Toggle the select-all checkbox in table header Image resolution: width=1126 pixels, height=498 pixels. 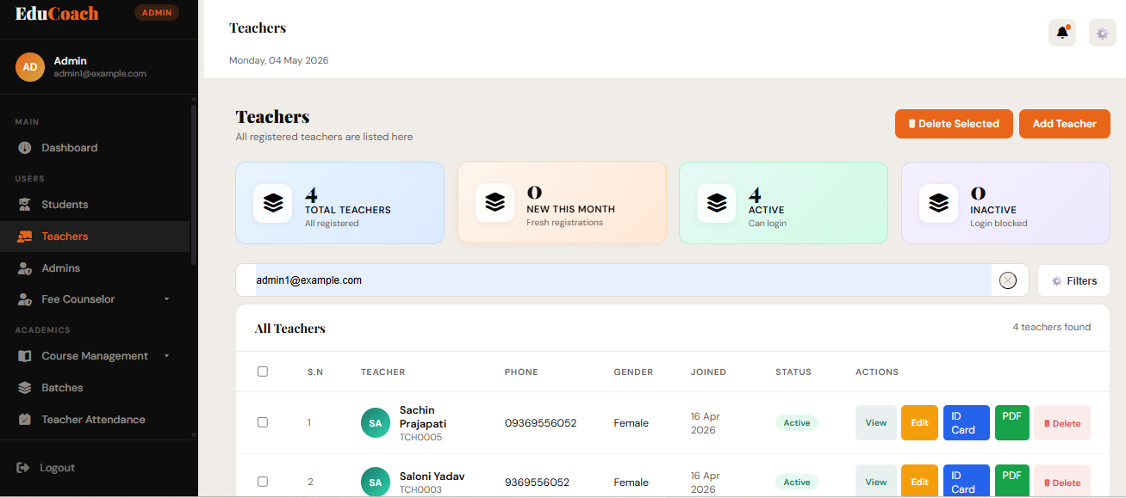tap(263, 372)
